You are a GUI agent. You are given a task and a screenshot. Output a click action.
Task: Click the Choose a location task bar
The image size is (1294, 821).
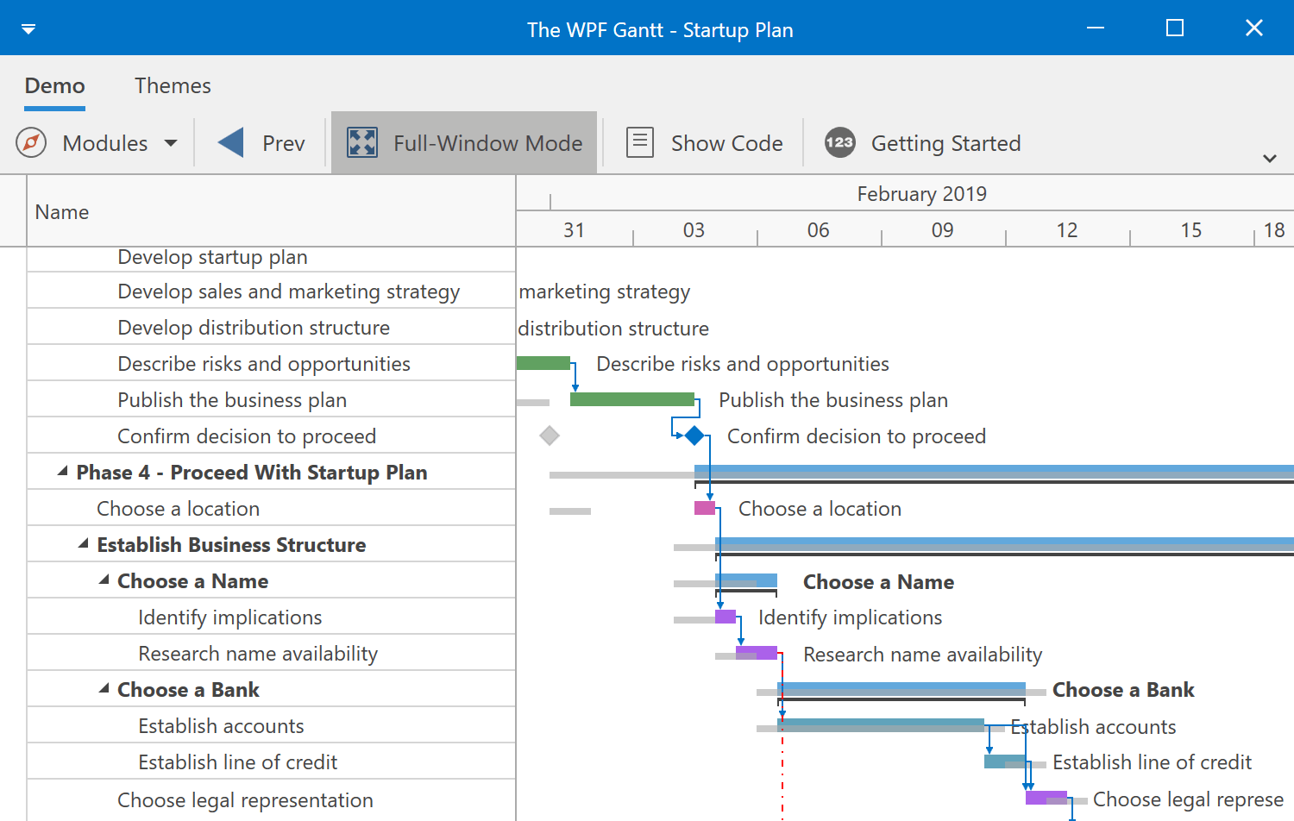click(703, 508)
